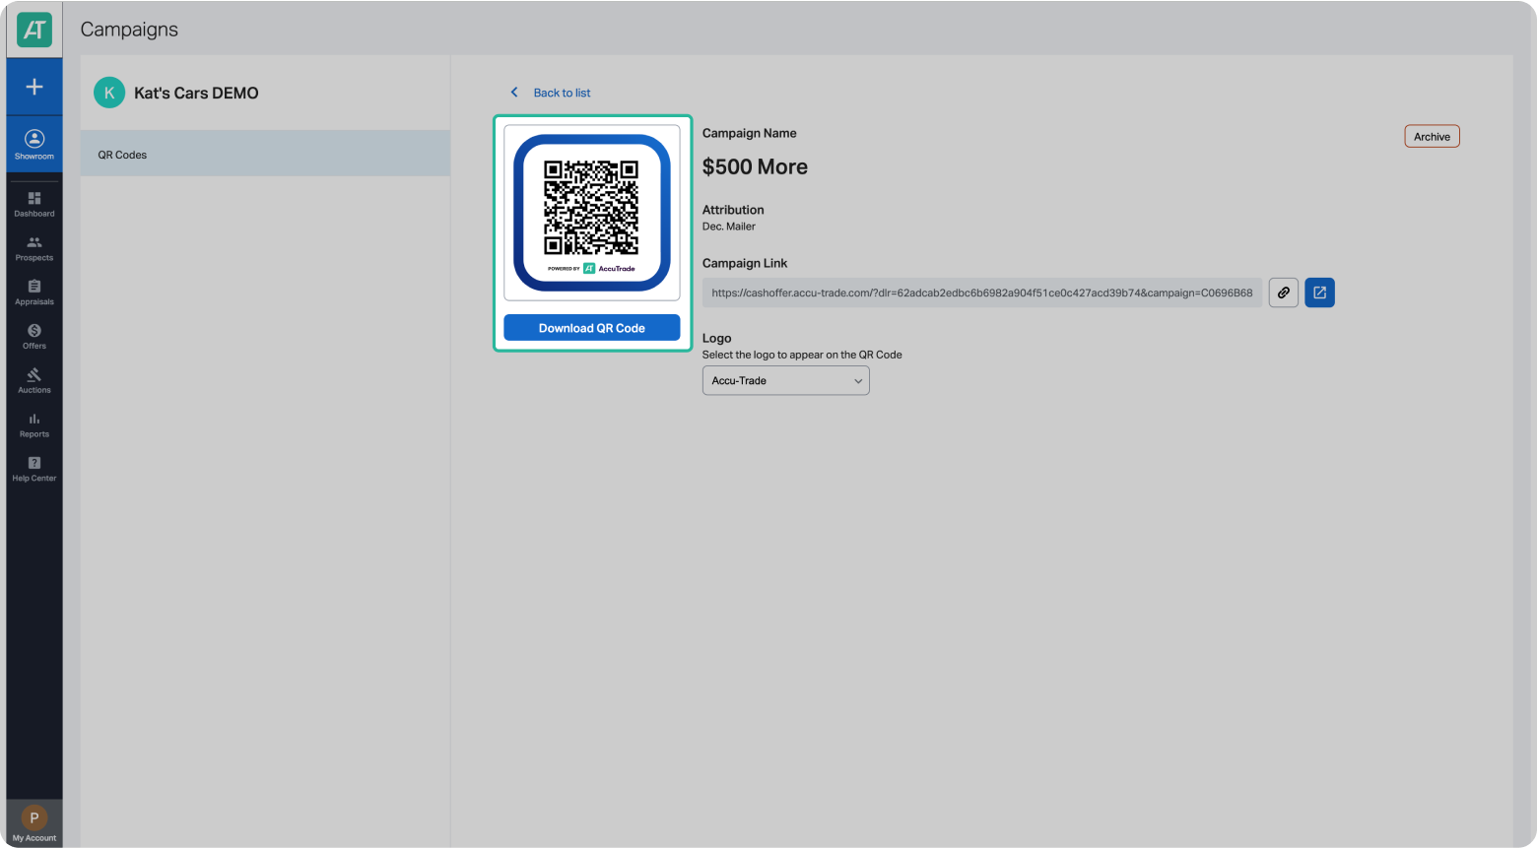
Task: Click the QR code preview image
Action: click(591, 213)
